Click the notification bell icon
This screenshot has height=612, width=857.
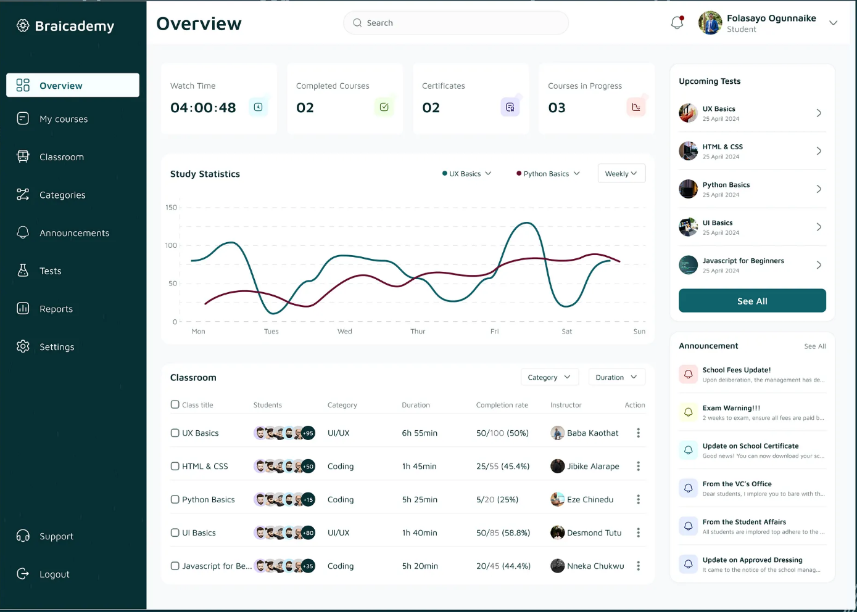click(x=677, y=23)
